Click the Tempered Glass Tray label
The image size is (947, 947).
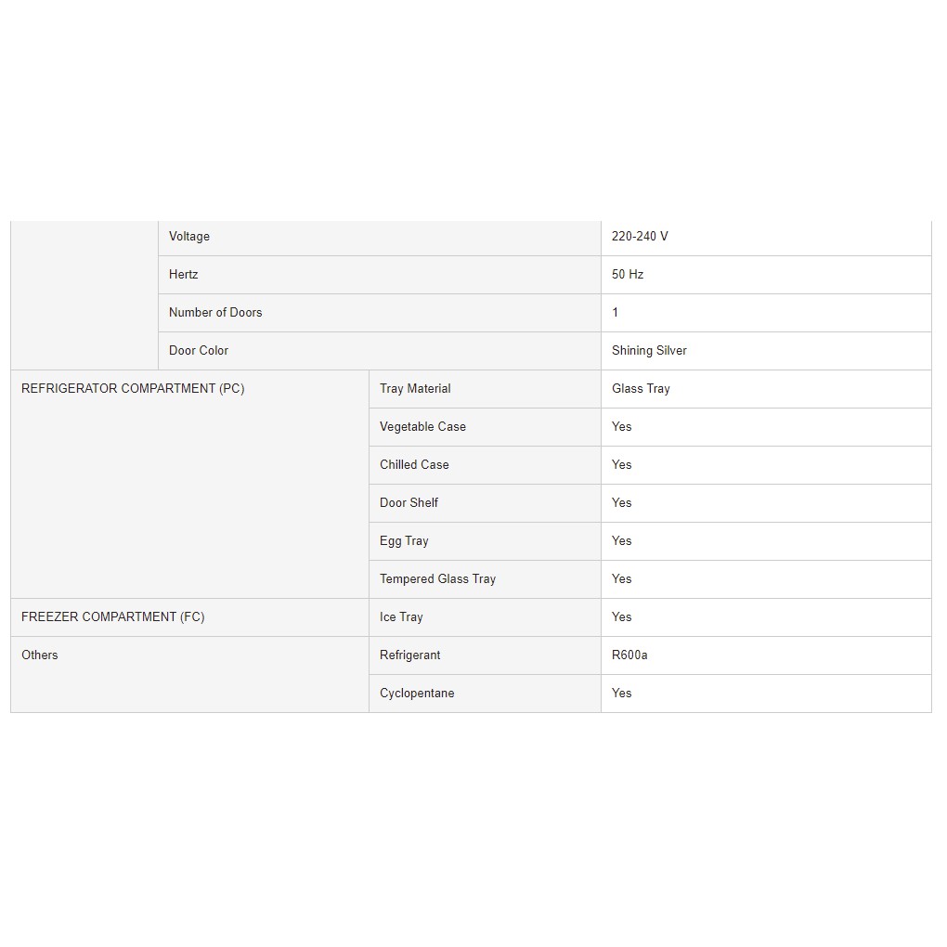437,578
